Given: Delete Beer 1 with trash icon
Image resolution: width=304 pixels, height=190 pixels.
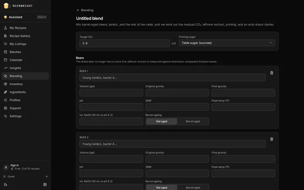Looking at the screenshot, I should [x=271, y=73].
